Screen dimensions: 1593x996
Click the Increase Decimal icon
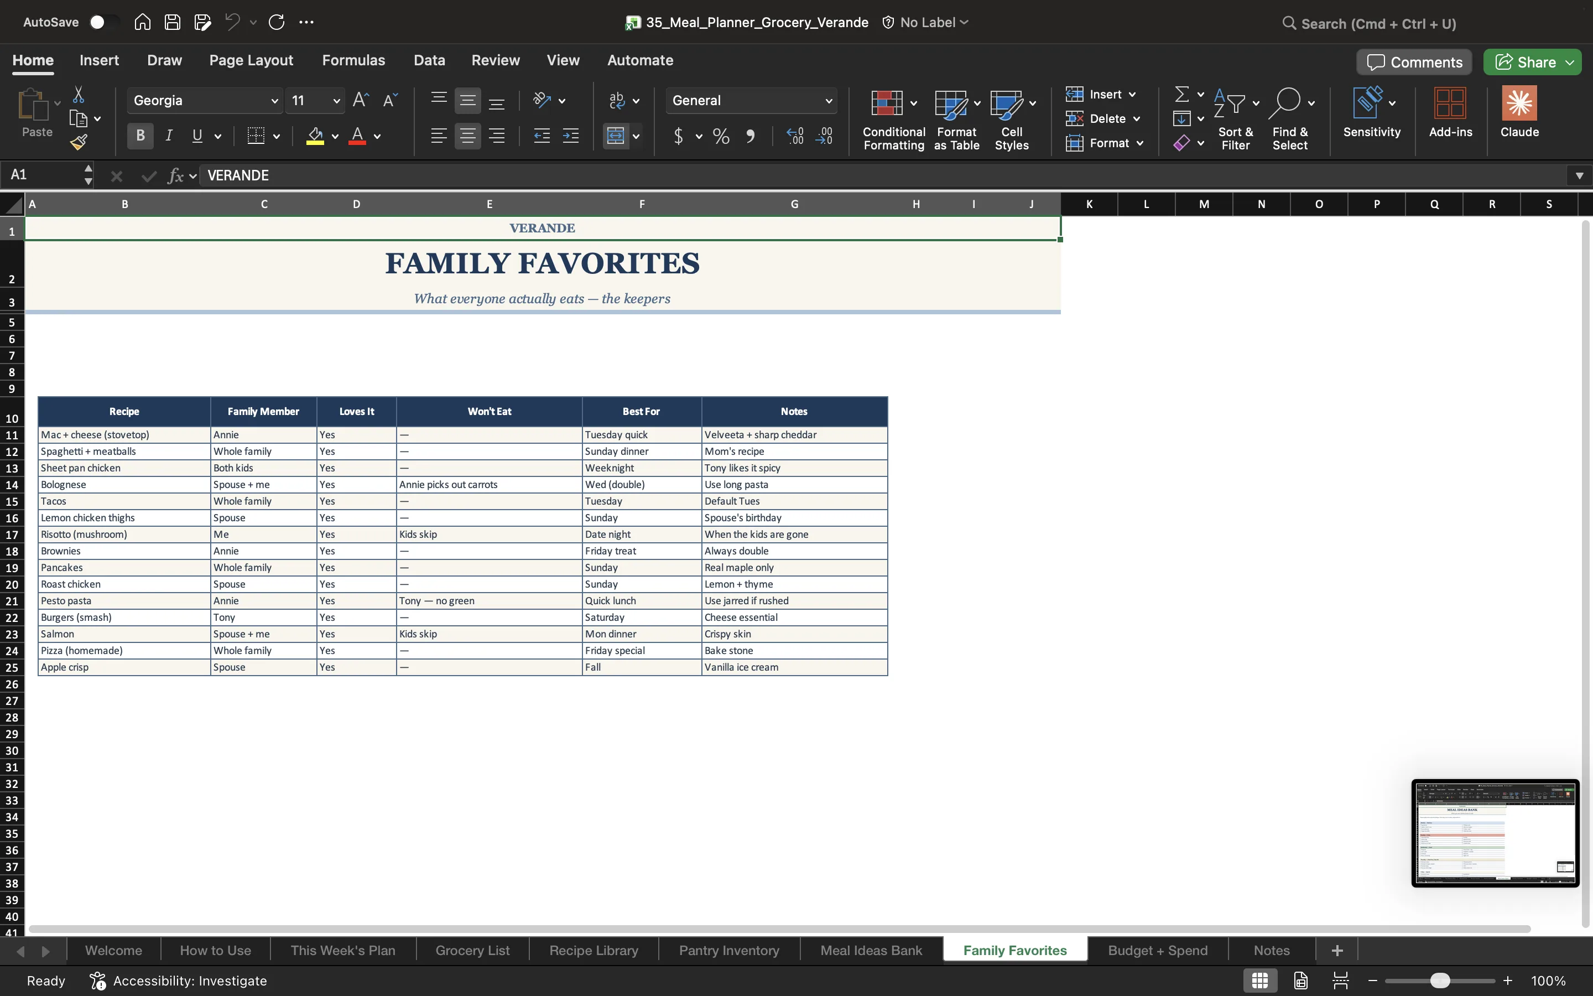click(795, 136)
